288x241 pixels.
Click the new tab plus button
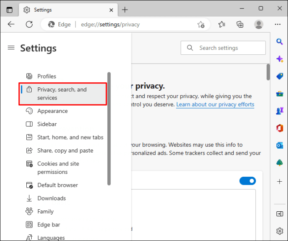125,10
